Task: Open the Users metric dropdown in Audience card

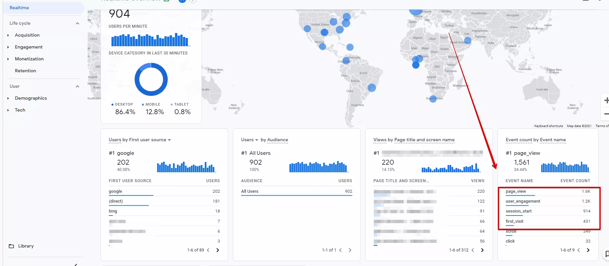Action: coord(250,140)
